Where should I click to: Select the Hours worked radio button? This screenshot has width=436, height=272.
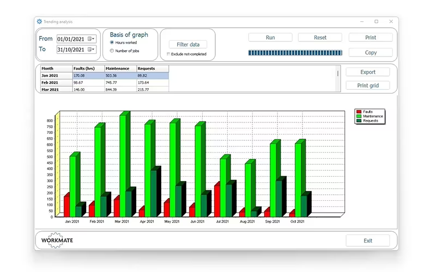click(112, 42)
